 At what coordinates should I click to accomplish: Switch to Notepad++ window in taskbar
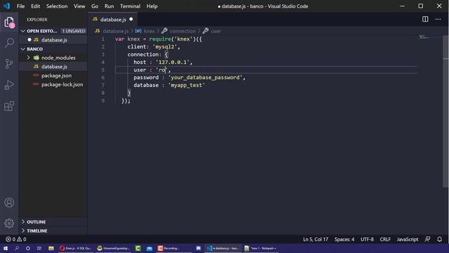(x=261, y=248)
